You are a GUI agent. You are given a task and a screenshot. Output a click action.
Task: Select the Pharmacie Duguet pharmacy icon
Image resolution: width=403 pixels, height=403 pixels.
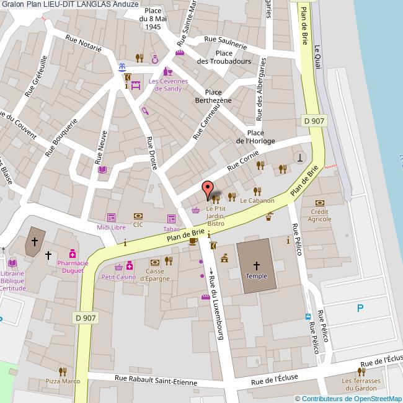coord(73,254)
